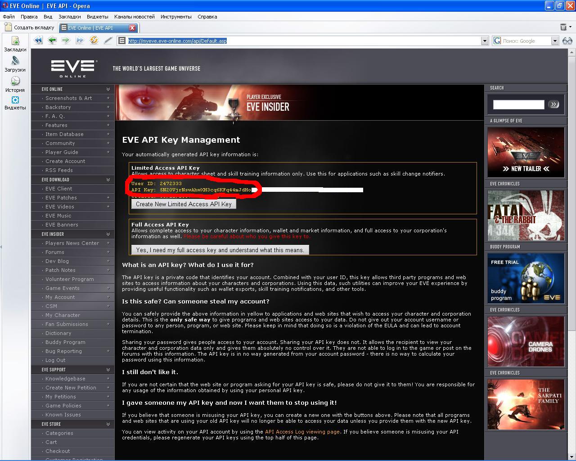The image size is (576, 461).
Task: Expand the Screenshots & Art submenu
Action: pos(108,98)
